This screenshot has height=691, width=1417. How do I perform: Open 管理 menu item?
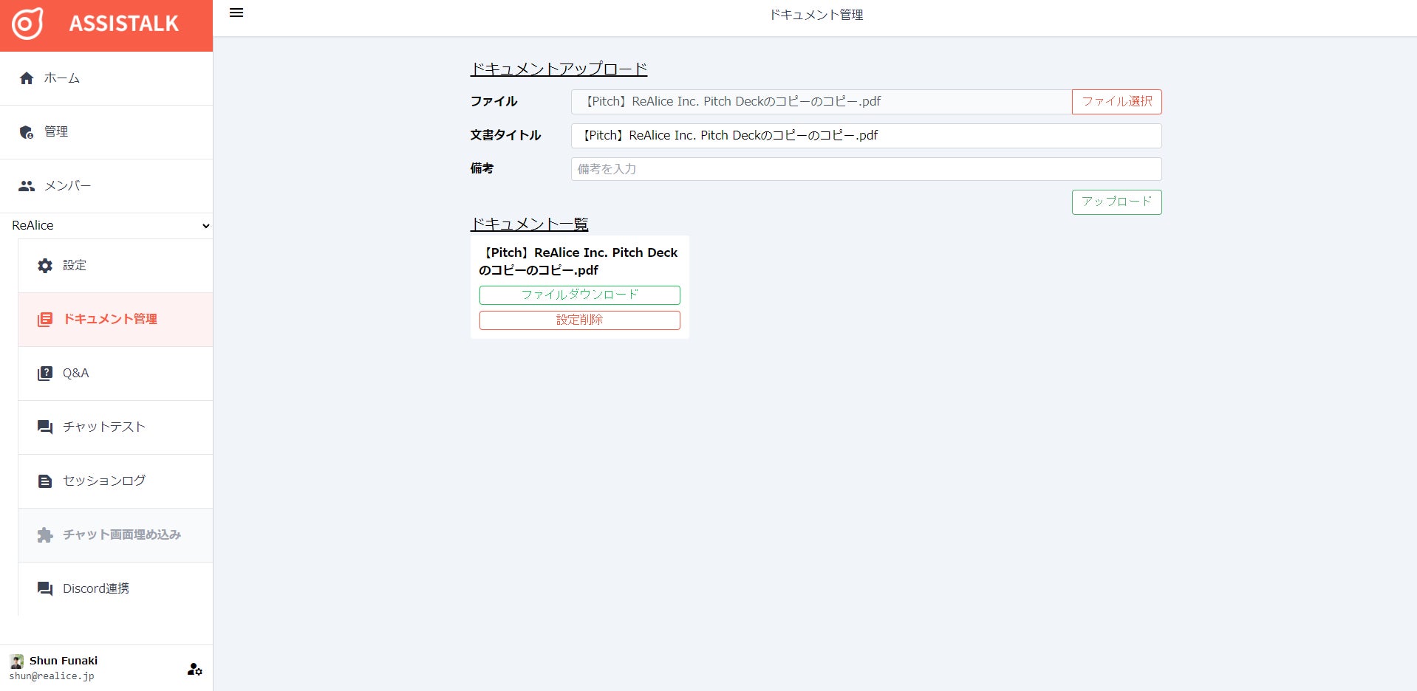tap(106, 132)
